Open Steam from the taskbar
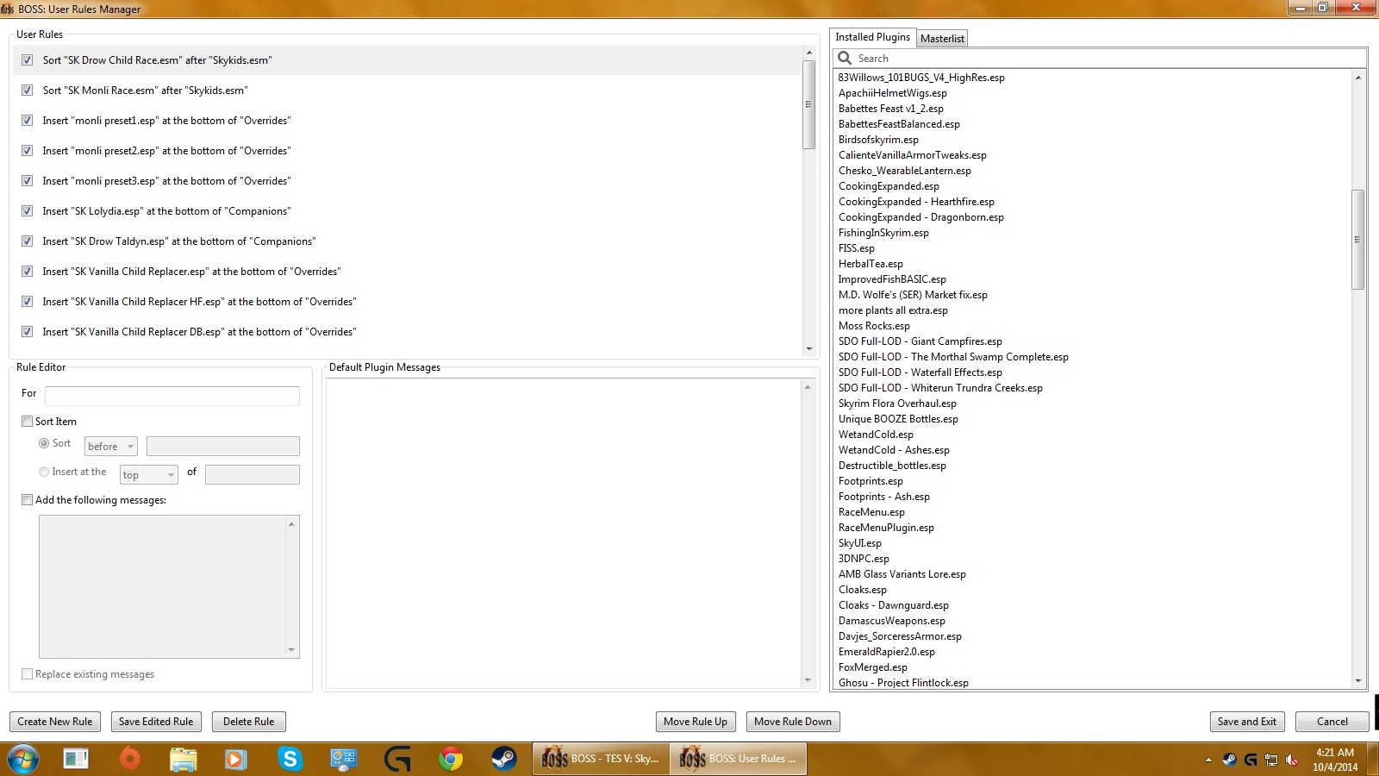1379x776 pixels. 503,760
